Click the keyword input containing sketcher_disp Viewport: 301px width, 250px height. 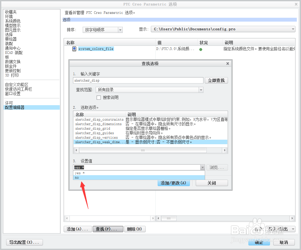pos(138,81)
